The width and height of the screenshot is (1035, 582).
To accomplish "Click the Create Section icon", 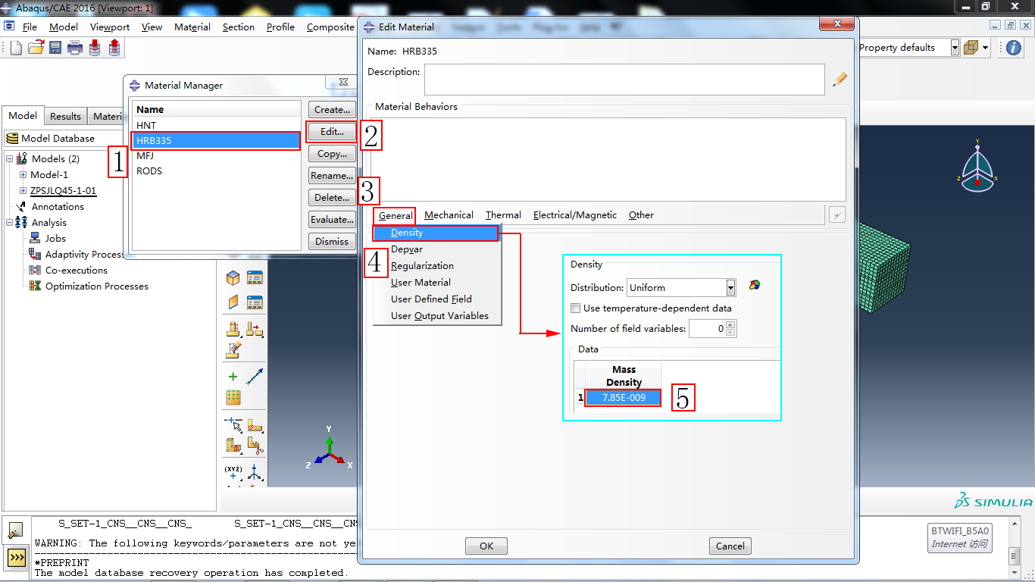I will tap(233, 302).
